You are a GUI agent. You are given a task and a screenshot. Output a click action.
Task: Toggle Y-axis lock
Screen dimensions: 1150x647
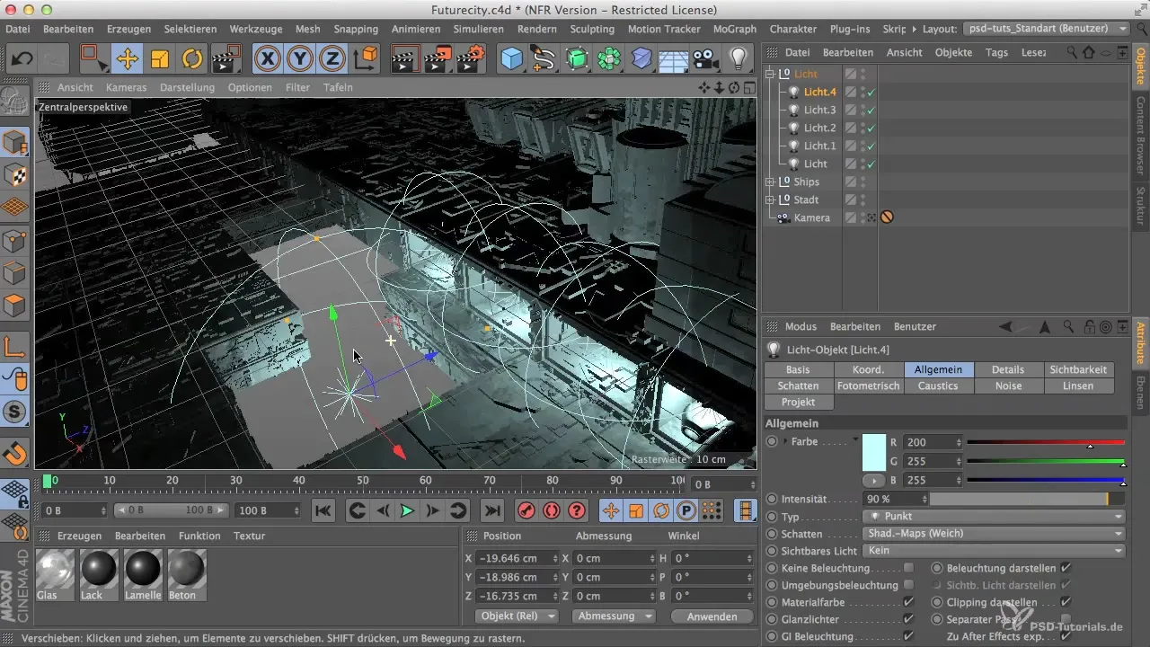[300, 59]
